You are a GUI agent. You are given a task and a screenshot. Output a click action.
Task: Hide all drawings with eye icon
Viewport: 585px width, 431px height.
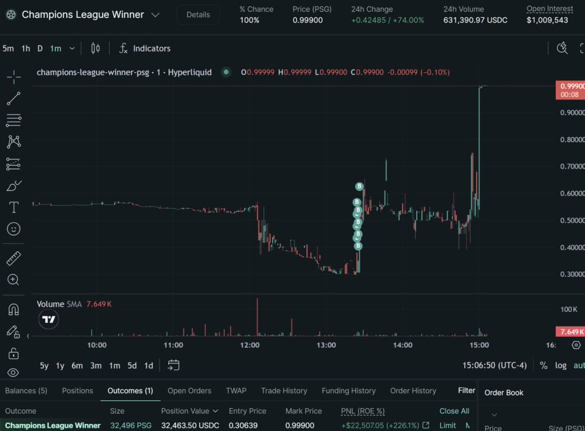[x=14, y=373]
